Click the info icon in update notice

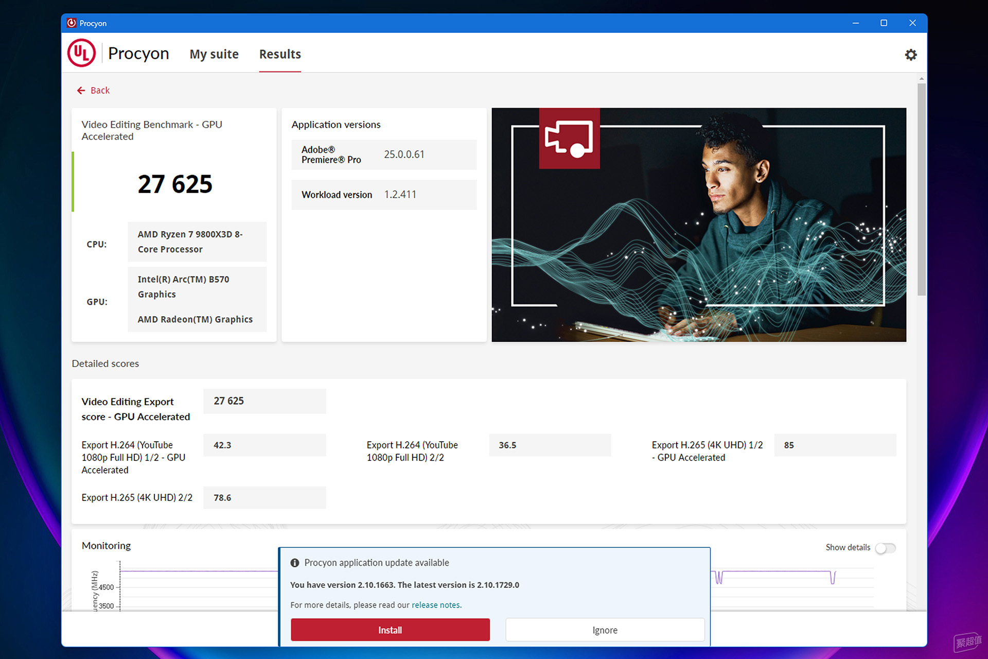click(x=295, y=563)
